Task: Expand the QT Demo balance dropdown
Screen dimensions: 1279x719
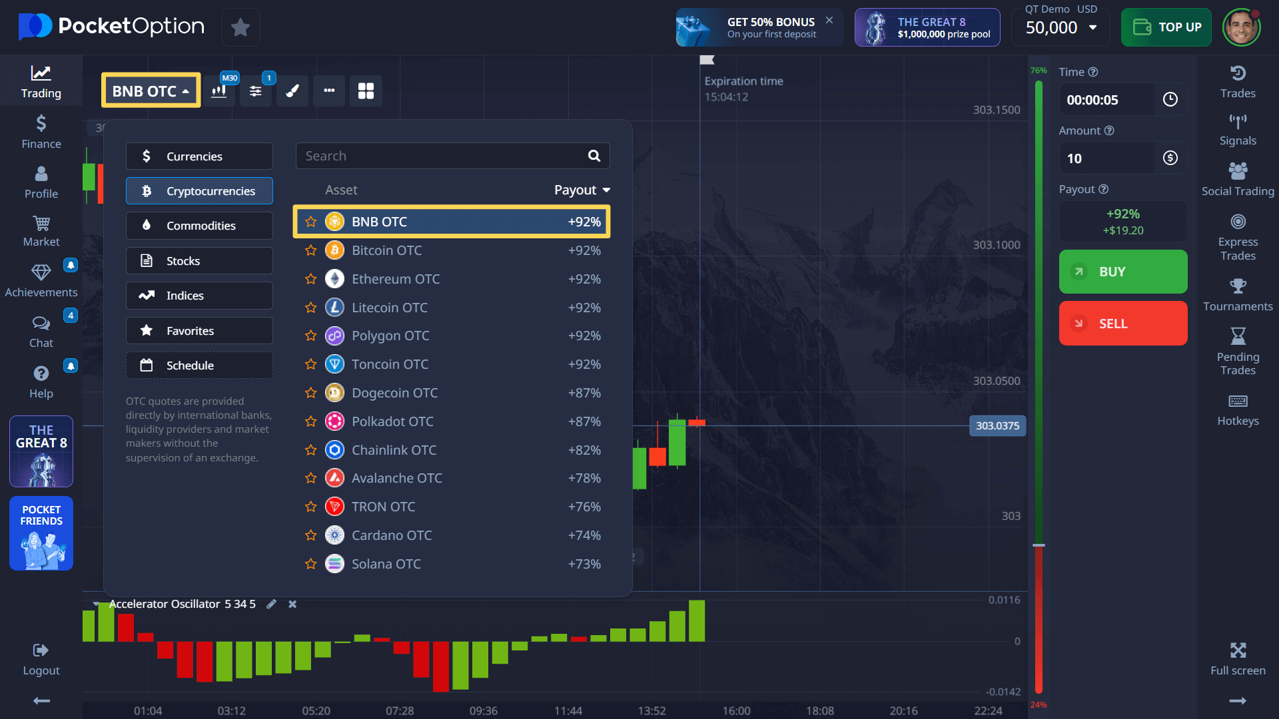Action: [x=1092, y=28]
